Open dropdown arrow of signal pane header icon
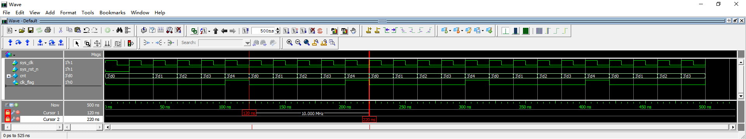746x139 pixels. click(14, 55)
